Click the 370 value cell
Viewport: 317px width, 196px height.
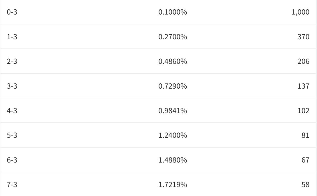click(x=303, y=37)
